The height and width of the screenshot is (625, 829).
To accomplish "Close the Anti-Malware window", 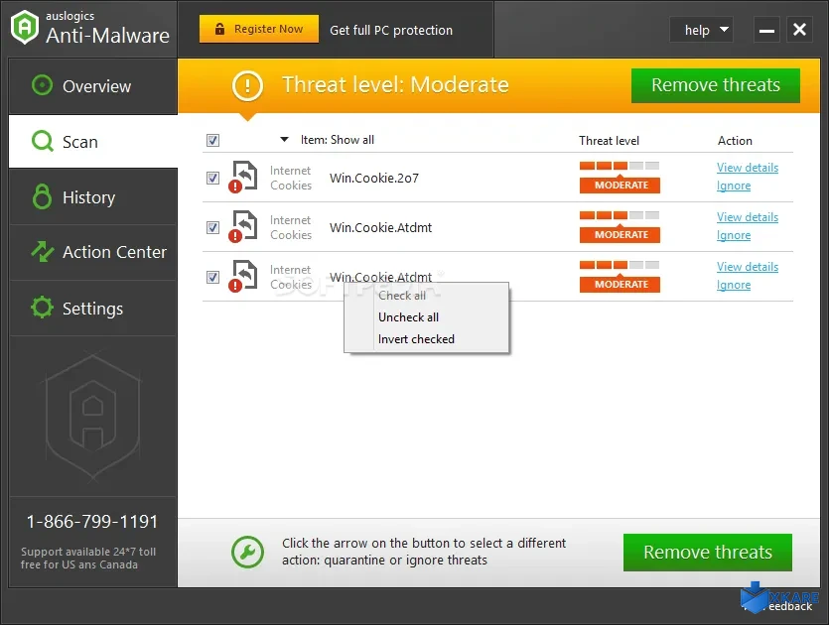I will click(799, 30).
